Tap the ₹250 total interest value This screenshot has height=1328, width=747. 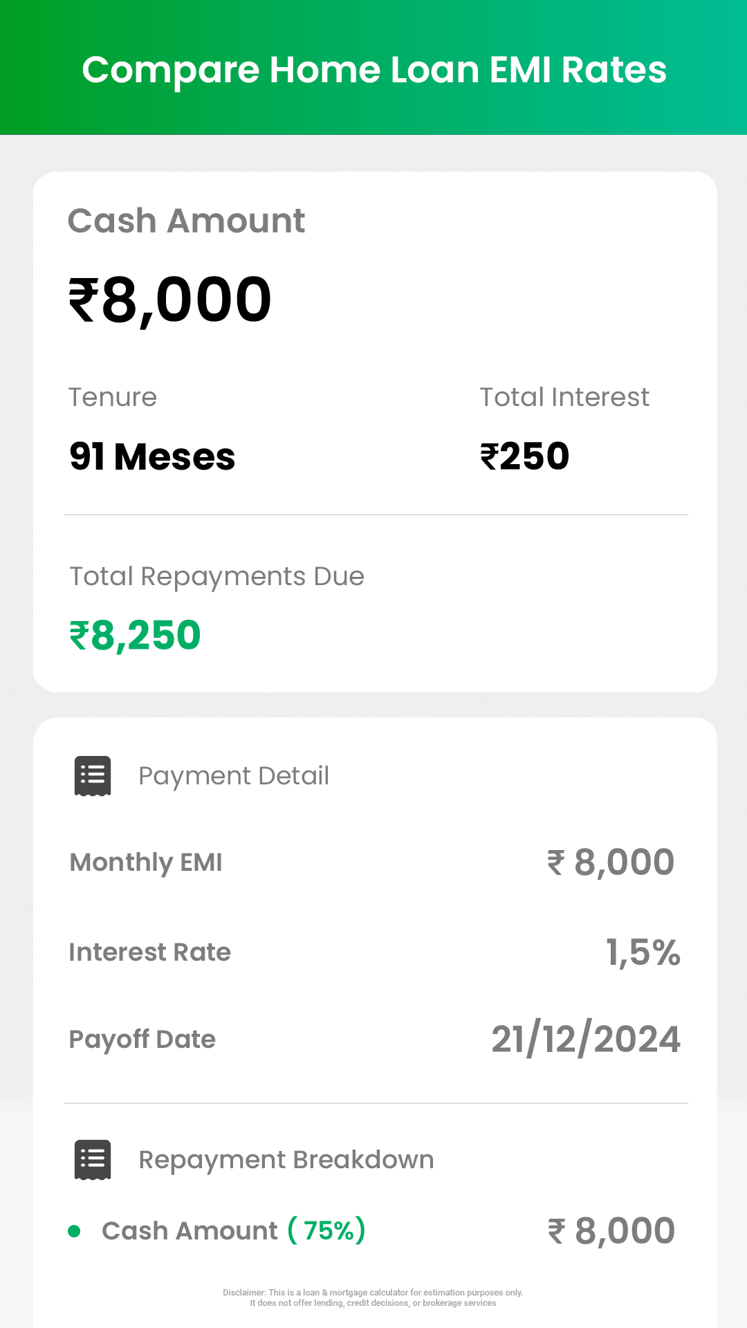pos(524,456)
